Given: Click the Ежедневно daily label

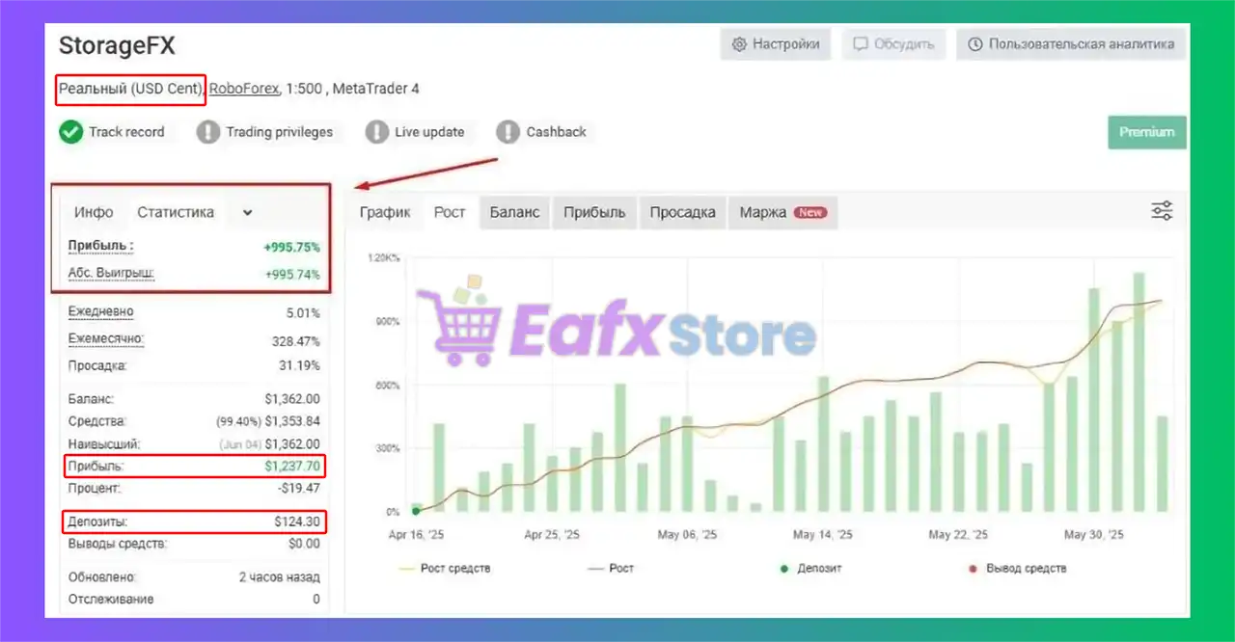Looking at the screenshot, I should click(101, 312).
